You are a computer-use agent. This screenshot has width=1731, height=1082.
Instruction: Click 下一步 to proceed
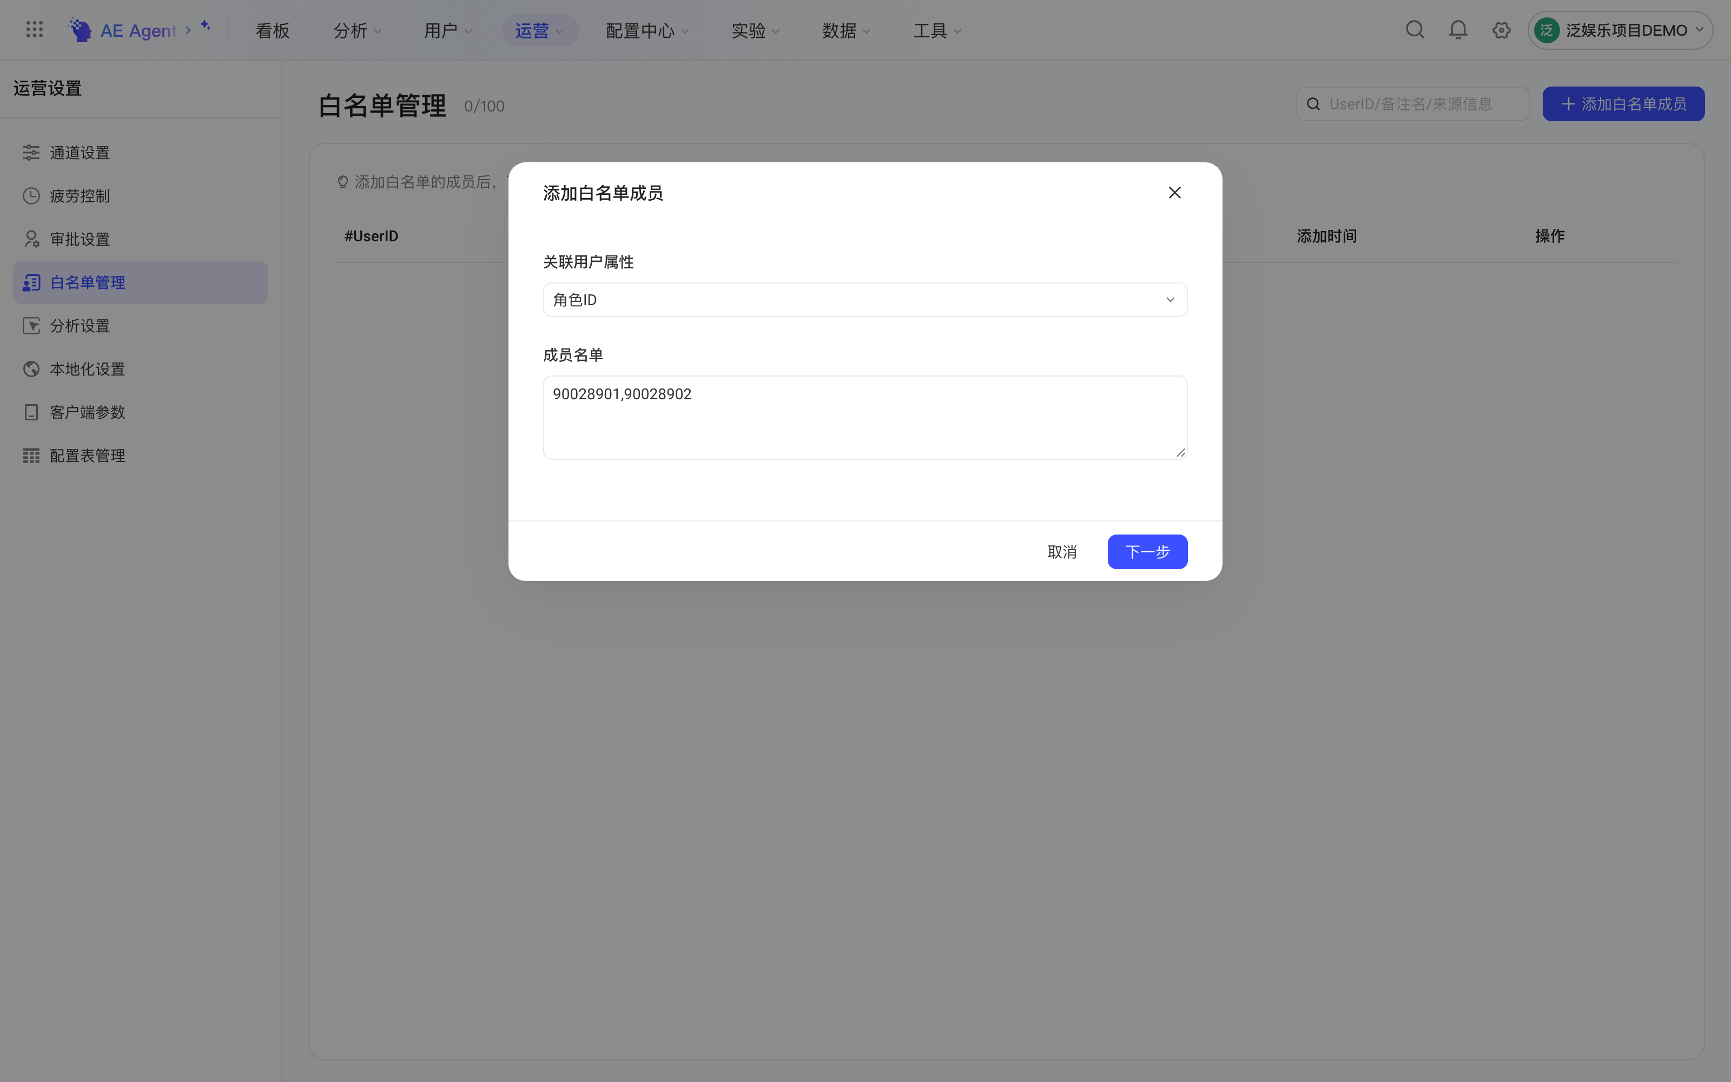[1147, 552]
